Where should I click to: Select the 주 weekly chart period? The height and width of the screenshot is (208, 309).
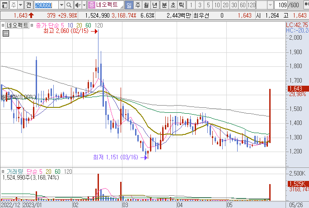coord(138,5)
